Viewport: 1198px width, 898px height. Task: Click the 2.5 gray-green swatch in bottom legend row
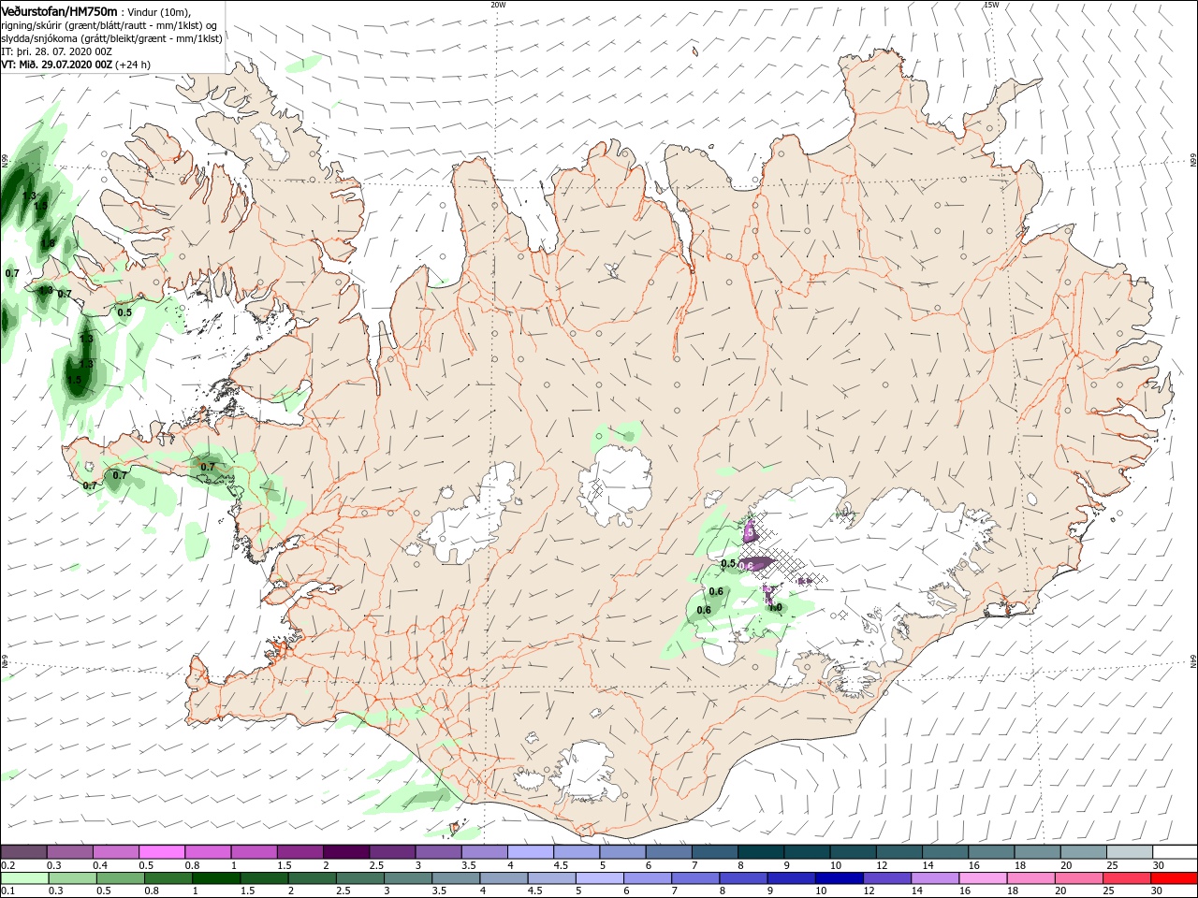point(359,878)
